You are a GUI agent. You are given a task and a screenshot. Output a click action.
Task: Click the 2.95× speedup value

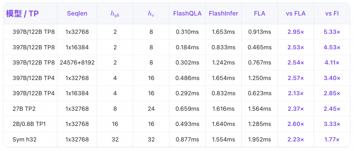(x=296, y=32)
